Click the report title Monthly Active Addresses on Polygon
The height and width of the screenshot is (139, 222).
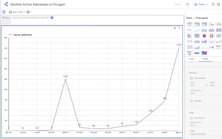pyautogui.click(x=38, y=4)
